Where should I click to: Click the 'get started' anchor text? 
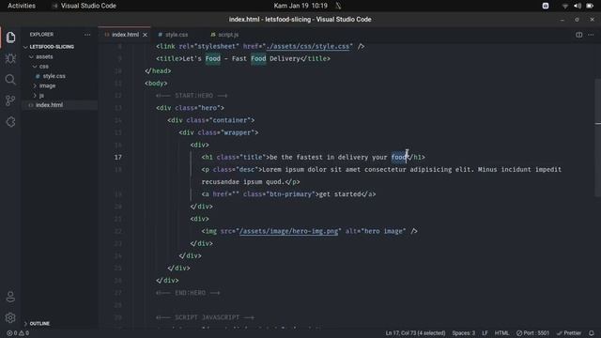point(340,194)
